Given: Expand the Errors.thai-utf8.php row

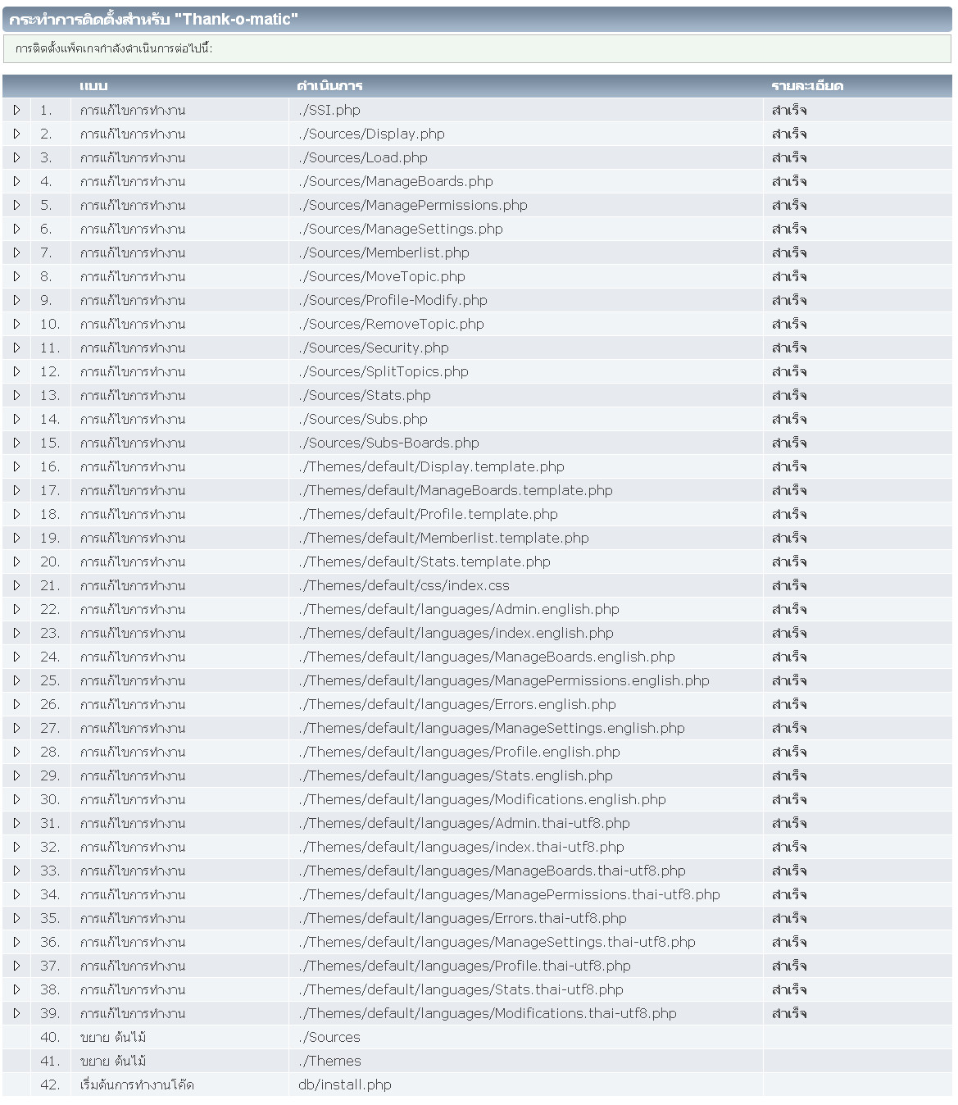Looking at the screenshot, I should (16, 918).
